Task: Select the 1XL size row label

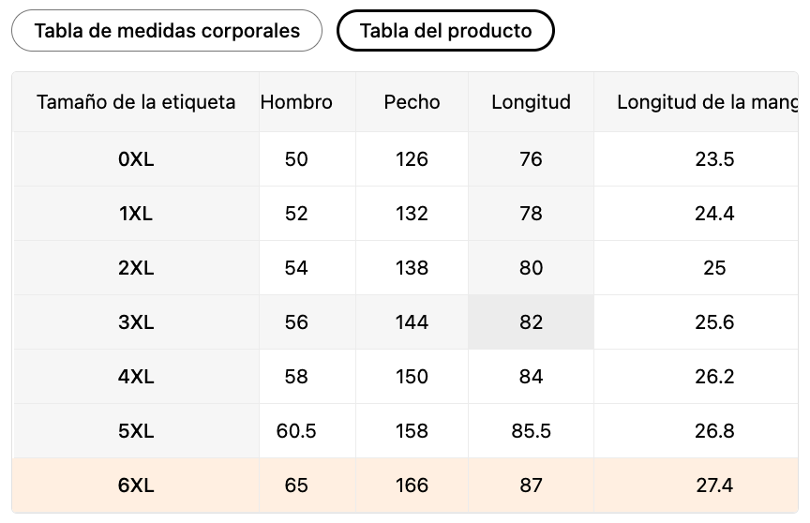Action: click(136, 214)
